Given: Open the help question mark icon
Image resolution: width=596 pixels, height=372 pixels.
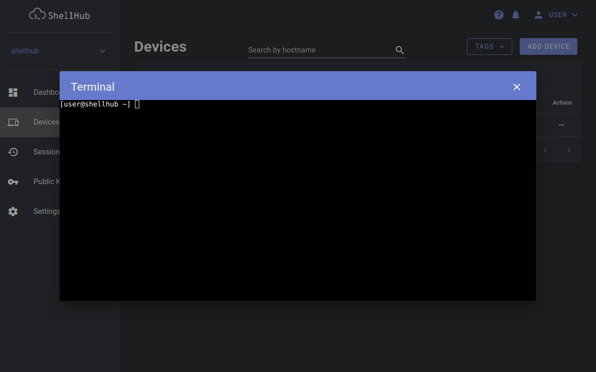Looking at the screenshot, I should point(499,14).
